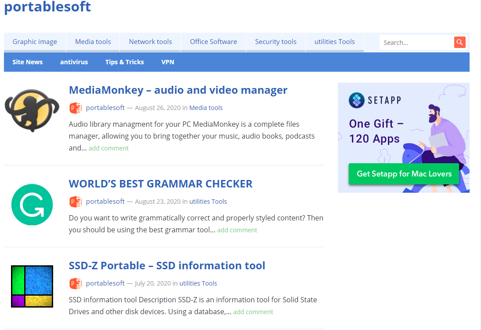Focus the Search input field
This screenshot has height=330, width=481.
pos(416,42)
